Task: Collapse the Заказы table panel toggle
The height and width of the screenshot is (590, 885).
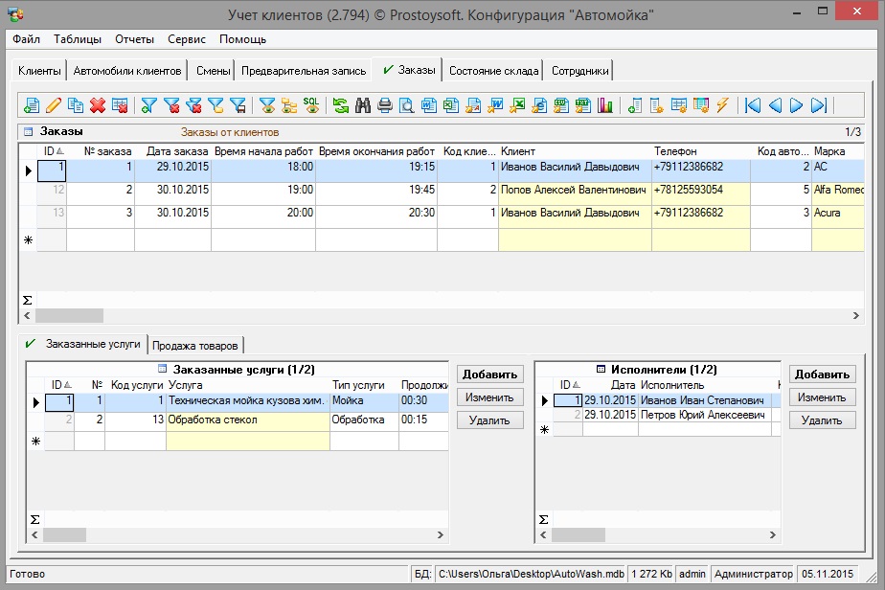Action: [x=28, y=132]
